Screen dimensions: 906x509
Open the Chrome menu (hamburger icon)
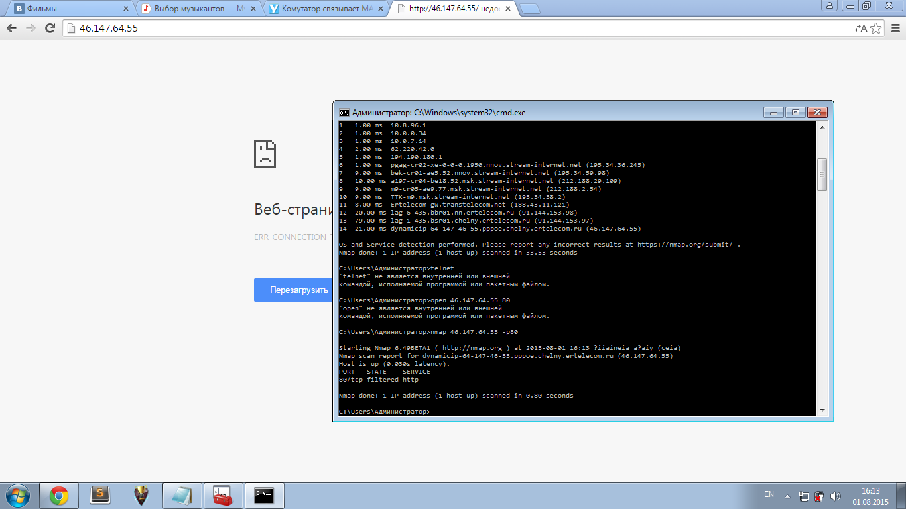click(895, 28)
